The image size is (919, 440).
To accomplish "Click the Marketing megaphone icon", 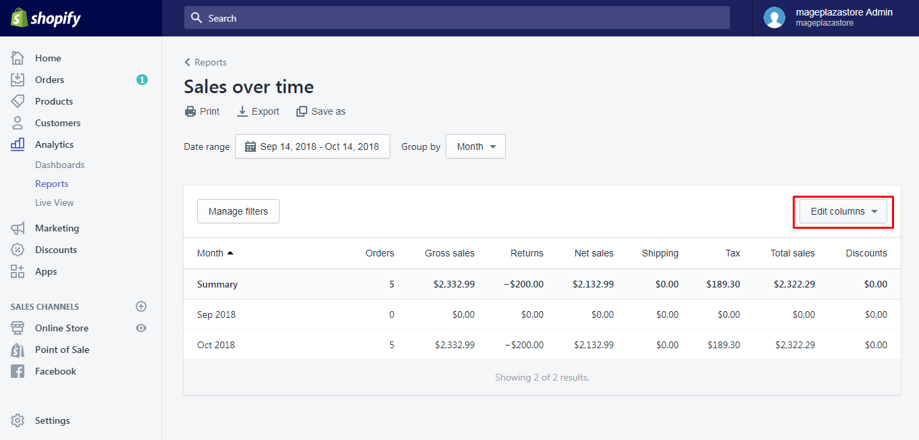I will click(x=18, y=228).
